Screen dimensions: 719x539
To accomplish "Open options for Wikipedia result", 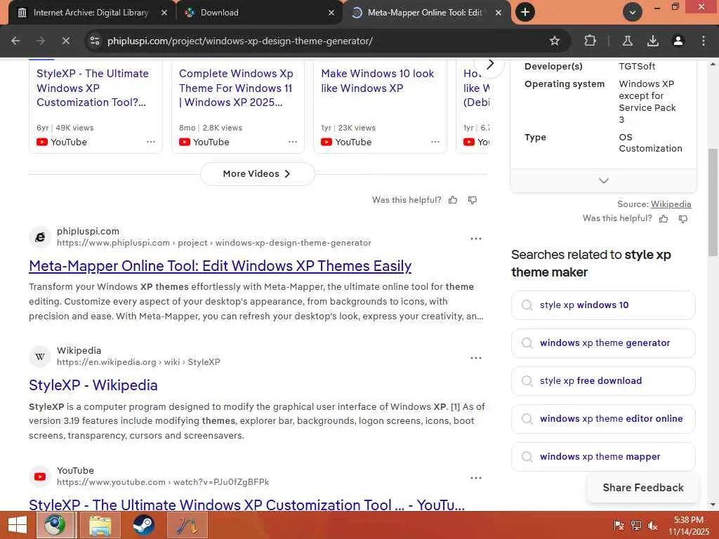I will [x=475, y=358].
